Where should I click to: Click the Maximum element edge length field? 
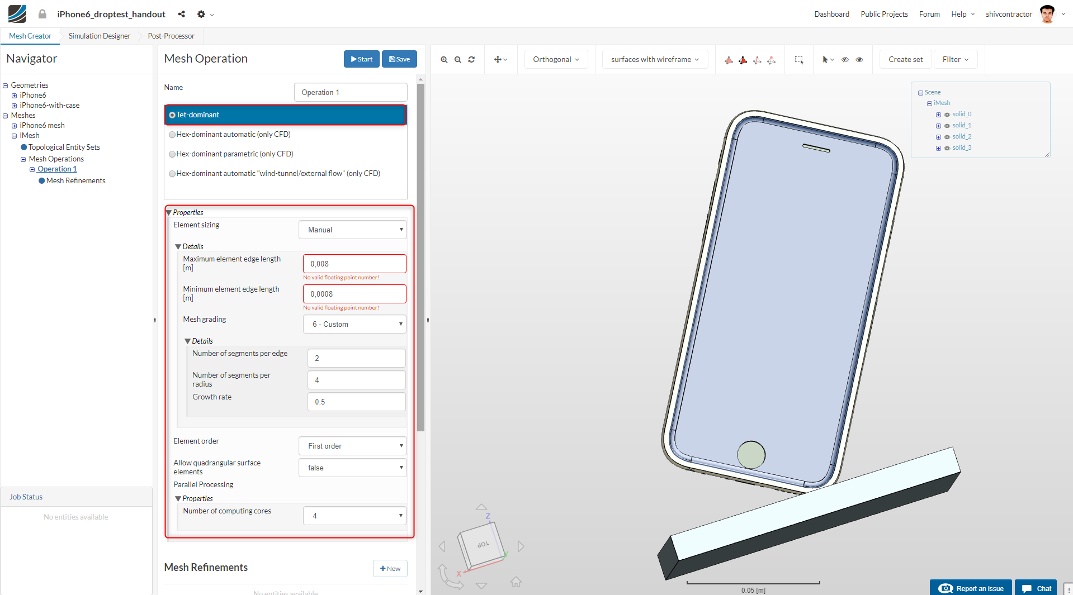click(354, 264)
